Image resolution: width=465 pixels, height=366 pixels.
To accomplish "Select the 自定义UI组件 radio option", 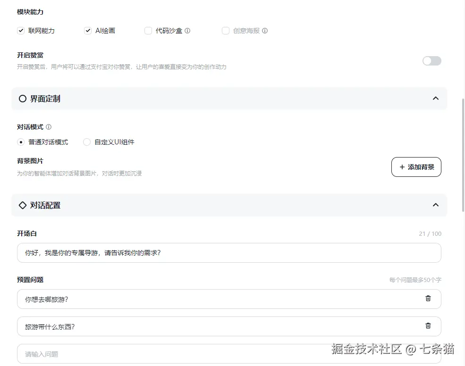I will (86, 142).
